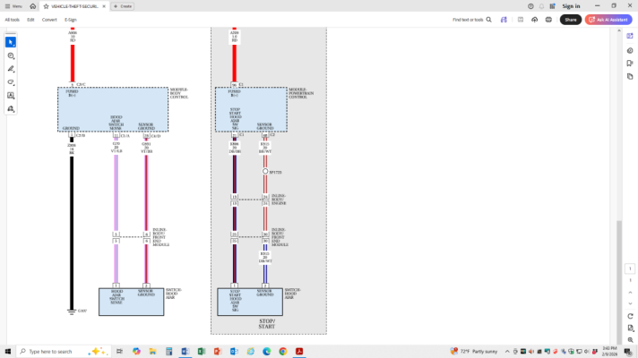
Task: Open the Edit menu item
Action: [x=30, y=20]
